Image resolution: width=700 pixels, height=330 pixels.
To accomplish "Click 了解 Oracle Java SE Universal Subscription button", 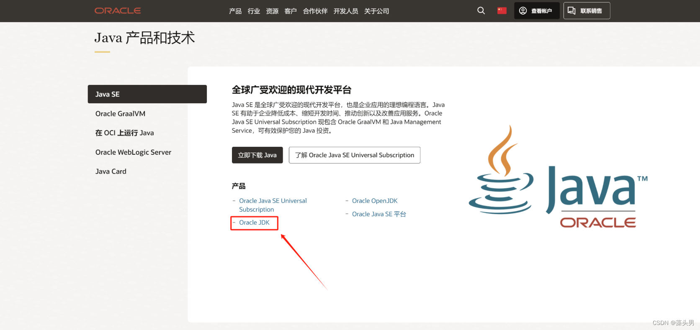I will click(x=355, y=155).
